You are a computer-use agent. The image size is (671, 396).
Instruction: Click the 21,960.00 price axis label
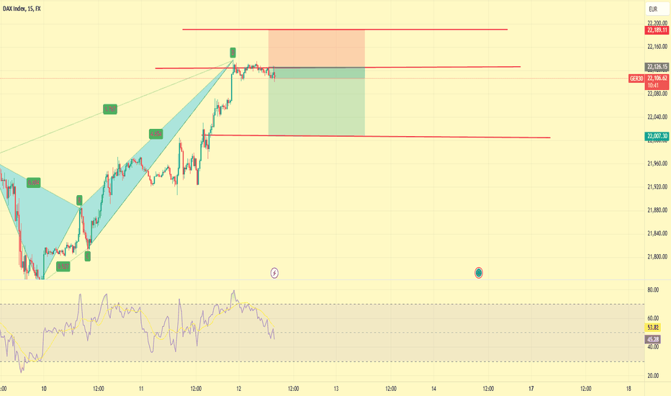point(657,163)
